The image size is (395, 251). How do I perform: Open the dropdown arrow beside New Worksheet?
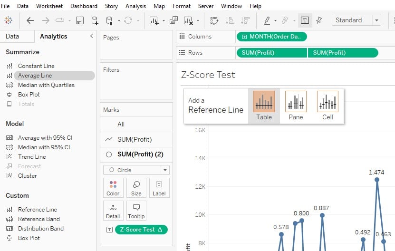tap(164, 20)
